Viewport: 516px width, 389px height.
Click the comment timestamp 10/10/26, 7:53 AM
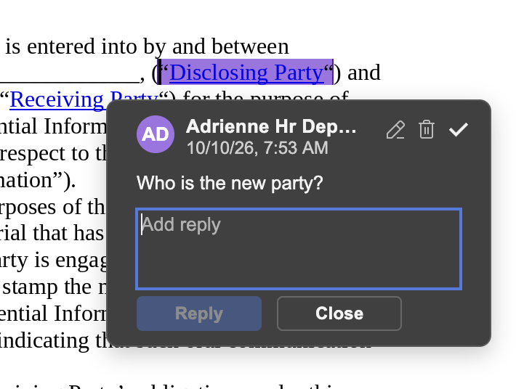point(257,148)
